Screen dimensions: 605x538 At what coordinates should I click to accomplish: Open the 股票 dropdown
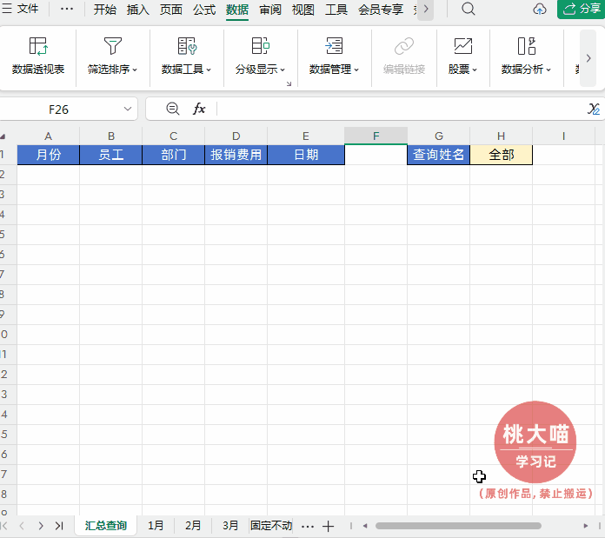pos(463,56)
